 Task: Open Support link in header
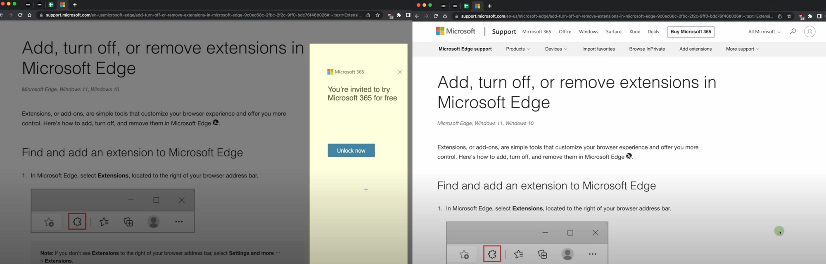coord(504,32)
